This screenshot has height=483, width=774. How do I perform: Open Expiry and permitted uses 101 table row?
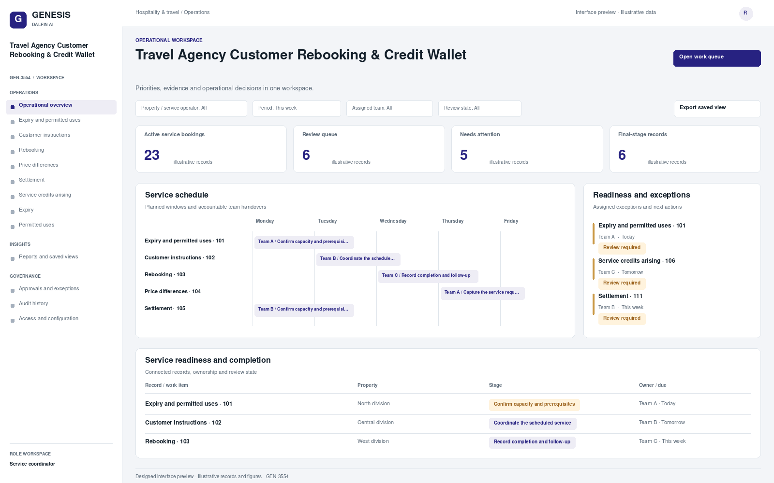pos(448,404)
